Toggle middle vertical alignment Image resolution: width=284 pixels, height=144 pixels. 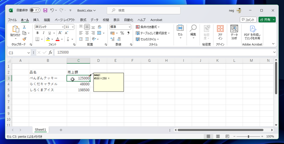click(x=87, y=27)
